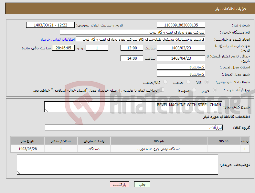Click the 13:00 deadline time field
255x193 pixels.
pos(132,48)
